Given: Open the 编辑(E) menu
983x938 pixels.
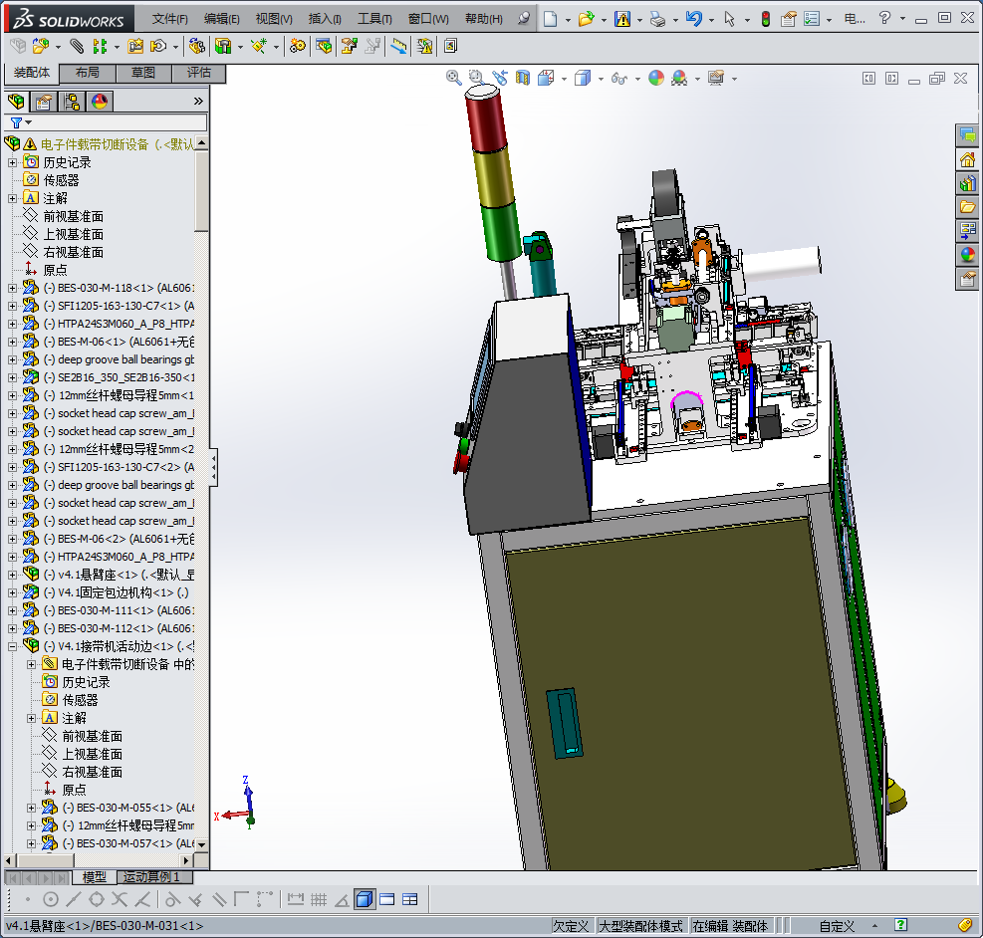Looking at the screenshot, I should (x=221, y=20).
